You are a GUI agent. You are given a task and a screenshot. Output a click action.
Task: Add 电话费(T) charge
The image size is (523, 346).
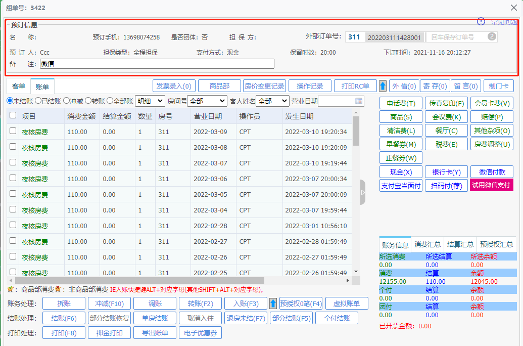point(401,103)
